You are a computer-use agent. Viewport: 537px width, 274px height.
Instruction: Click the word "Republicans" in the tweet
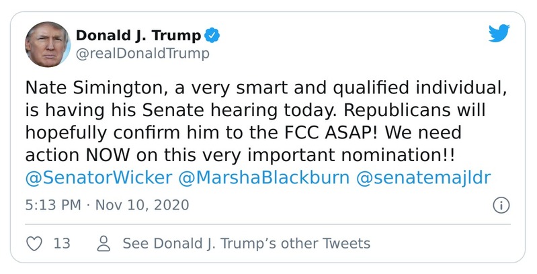click(x=403, y=111)
